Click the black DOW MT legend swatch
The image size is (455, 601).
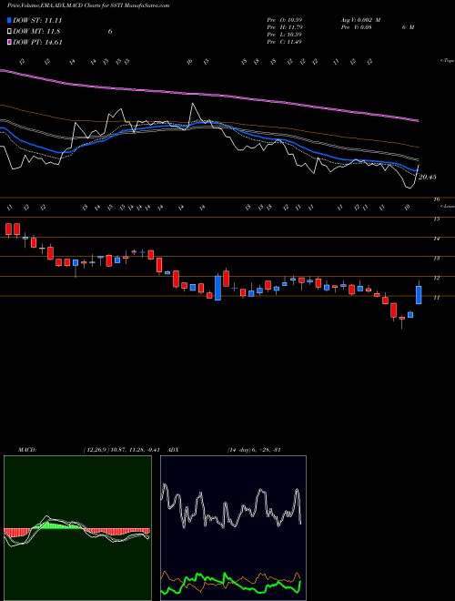tap(9, 32)
